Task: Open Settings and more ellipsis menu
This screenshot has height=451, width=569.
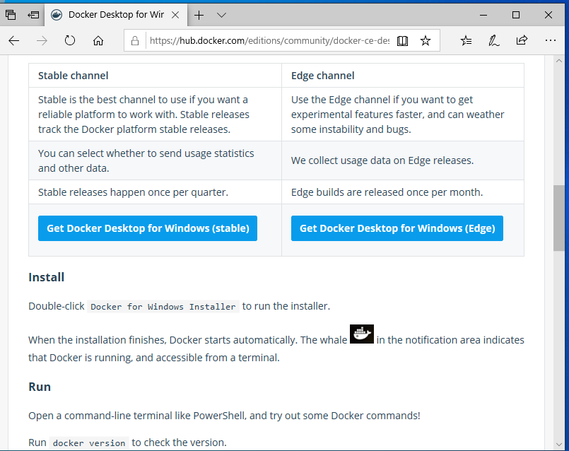Action: click(551, 40)
